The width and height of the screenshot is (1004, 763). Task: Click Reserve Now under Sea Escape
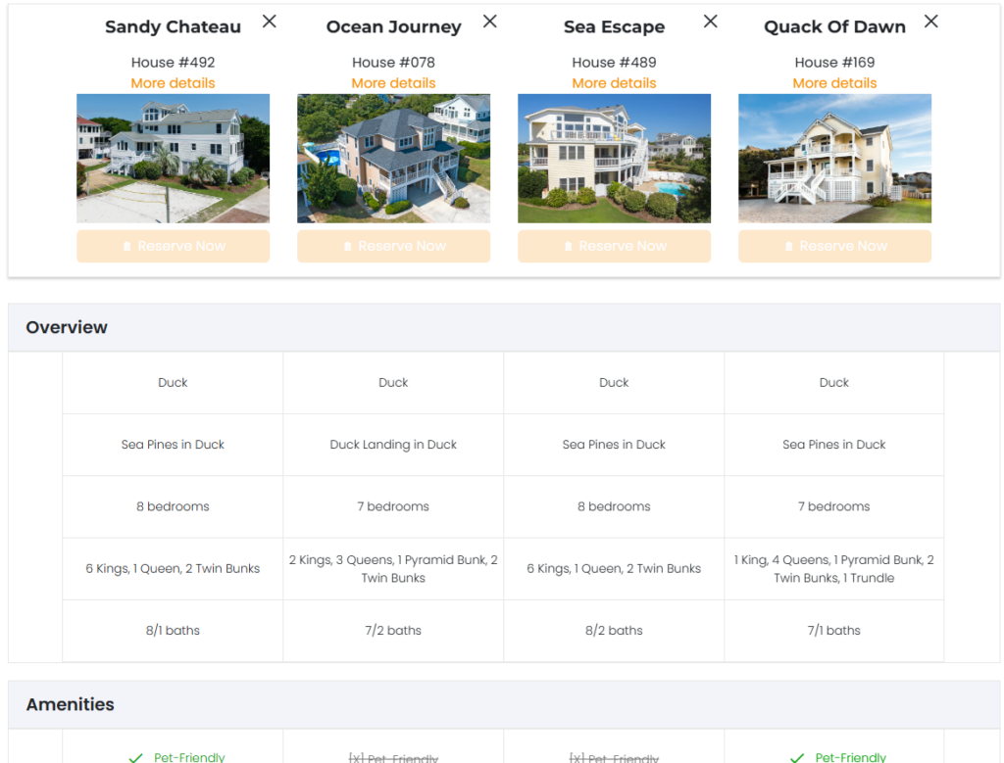click(614, 246)
